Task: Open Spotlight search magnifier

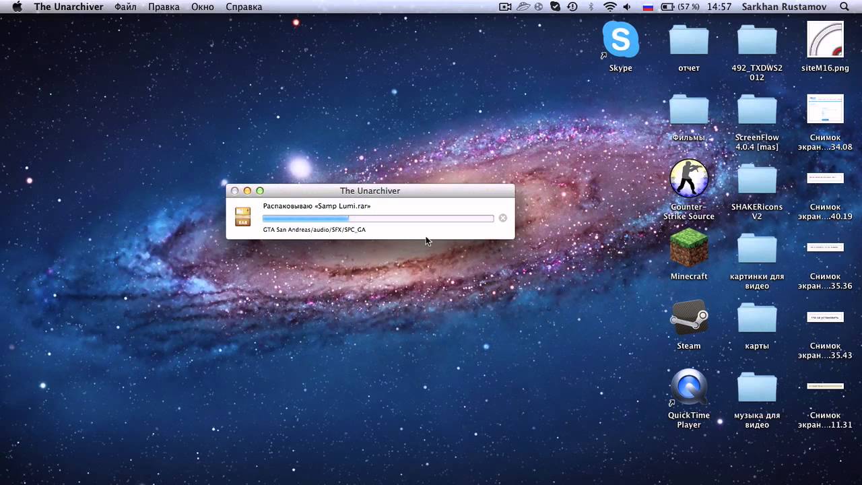Action: coord(844,7)
